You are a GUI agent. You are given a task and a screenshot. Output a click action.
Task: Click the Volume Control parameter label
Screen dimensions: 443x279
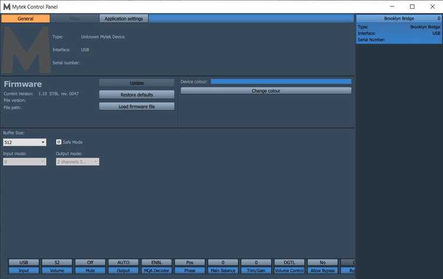coord(289,271)
